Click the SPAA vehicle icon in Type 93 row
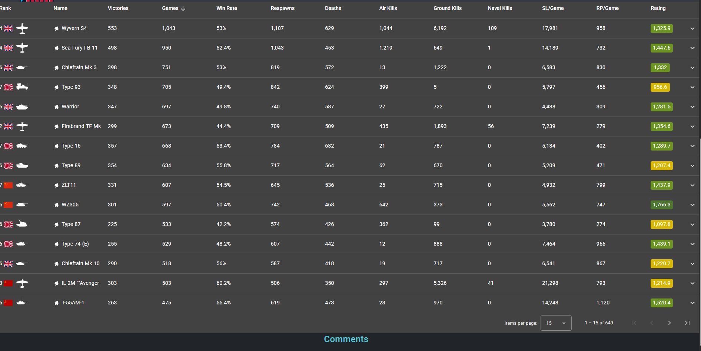 [22, 87]
